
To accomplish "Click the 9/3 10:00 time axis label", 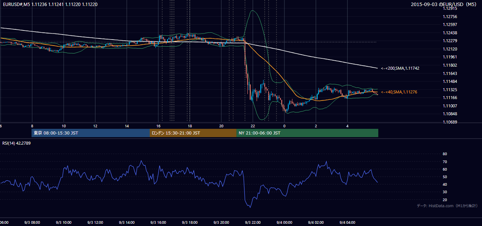I will tap(64, 223).
